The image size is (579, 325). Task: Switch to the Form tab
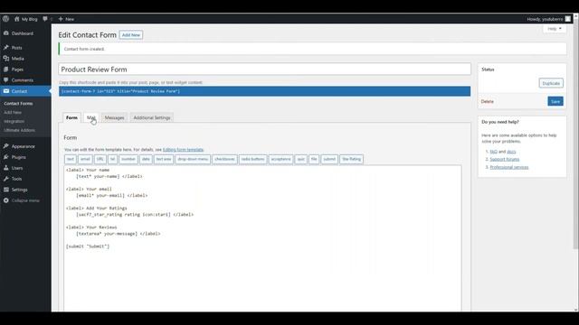(71, 117)
